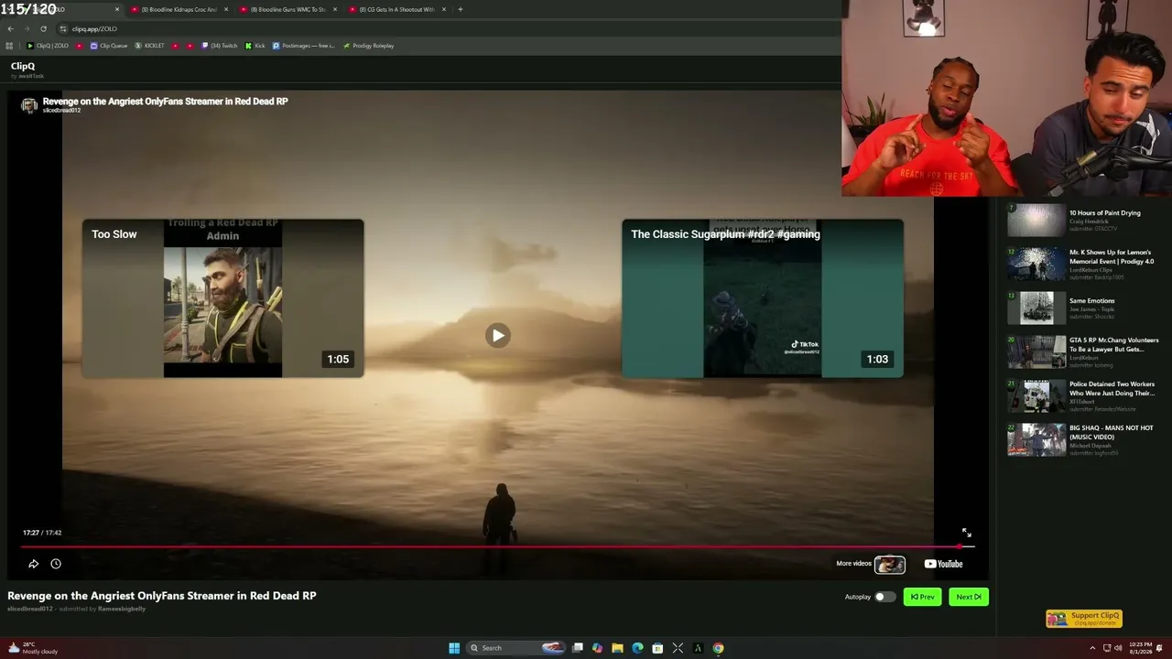Click submitter name Rameesbigbelly below the title
Screen dimensions: 1172x659
tap(122, 609)
